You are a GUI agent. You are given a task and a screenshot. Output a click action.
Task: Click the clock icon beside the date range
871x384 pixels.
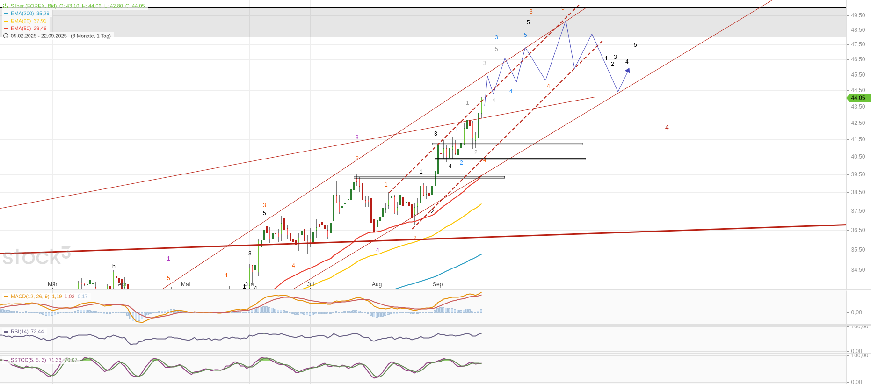[x=6, y=36]
